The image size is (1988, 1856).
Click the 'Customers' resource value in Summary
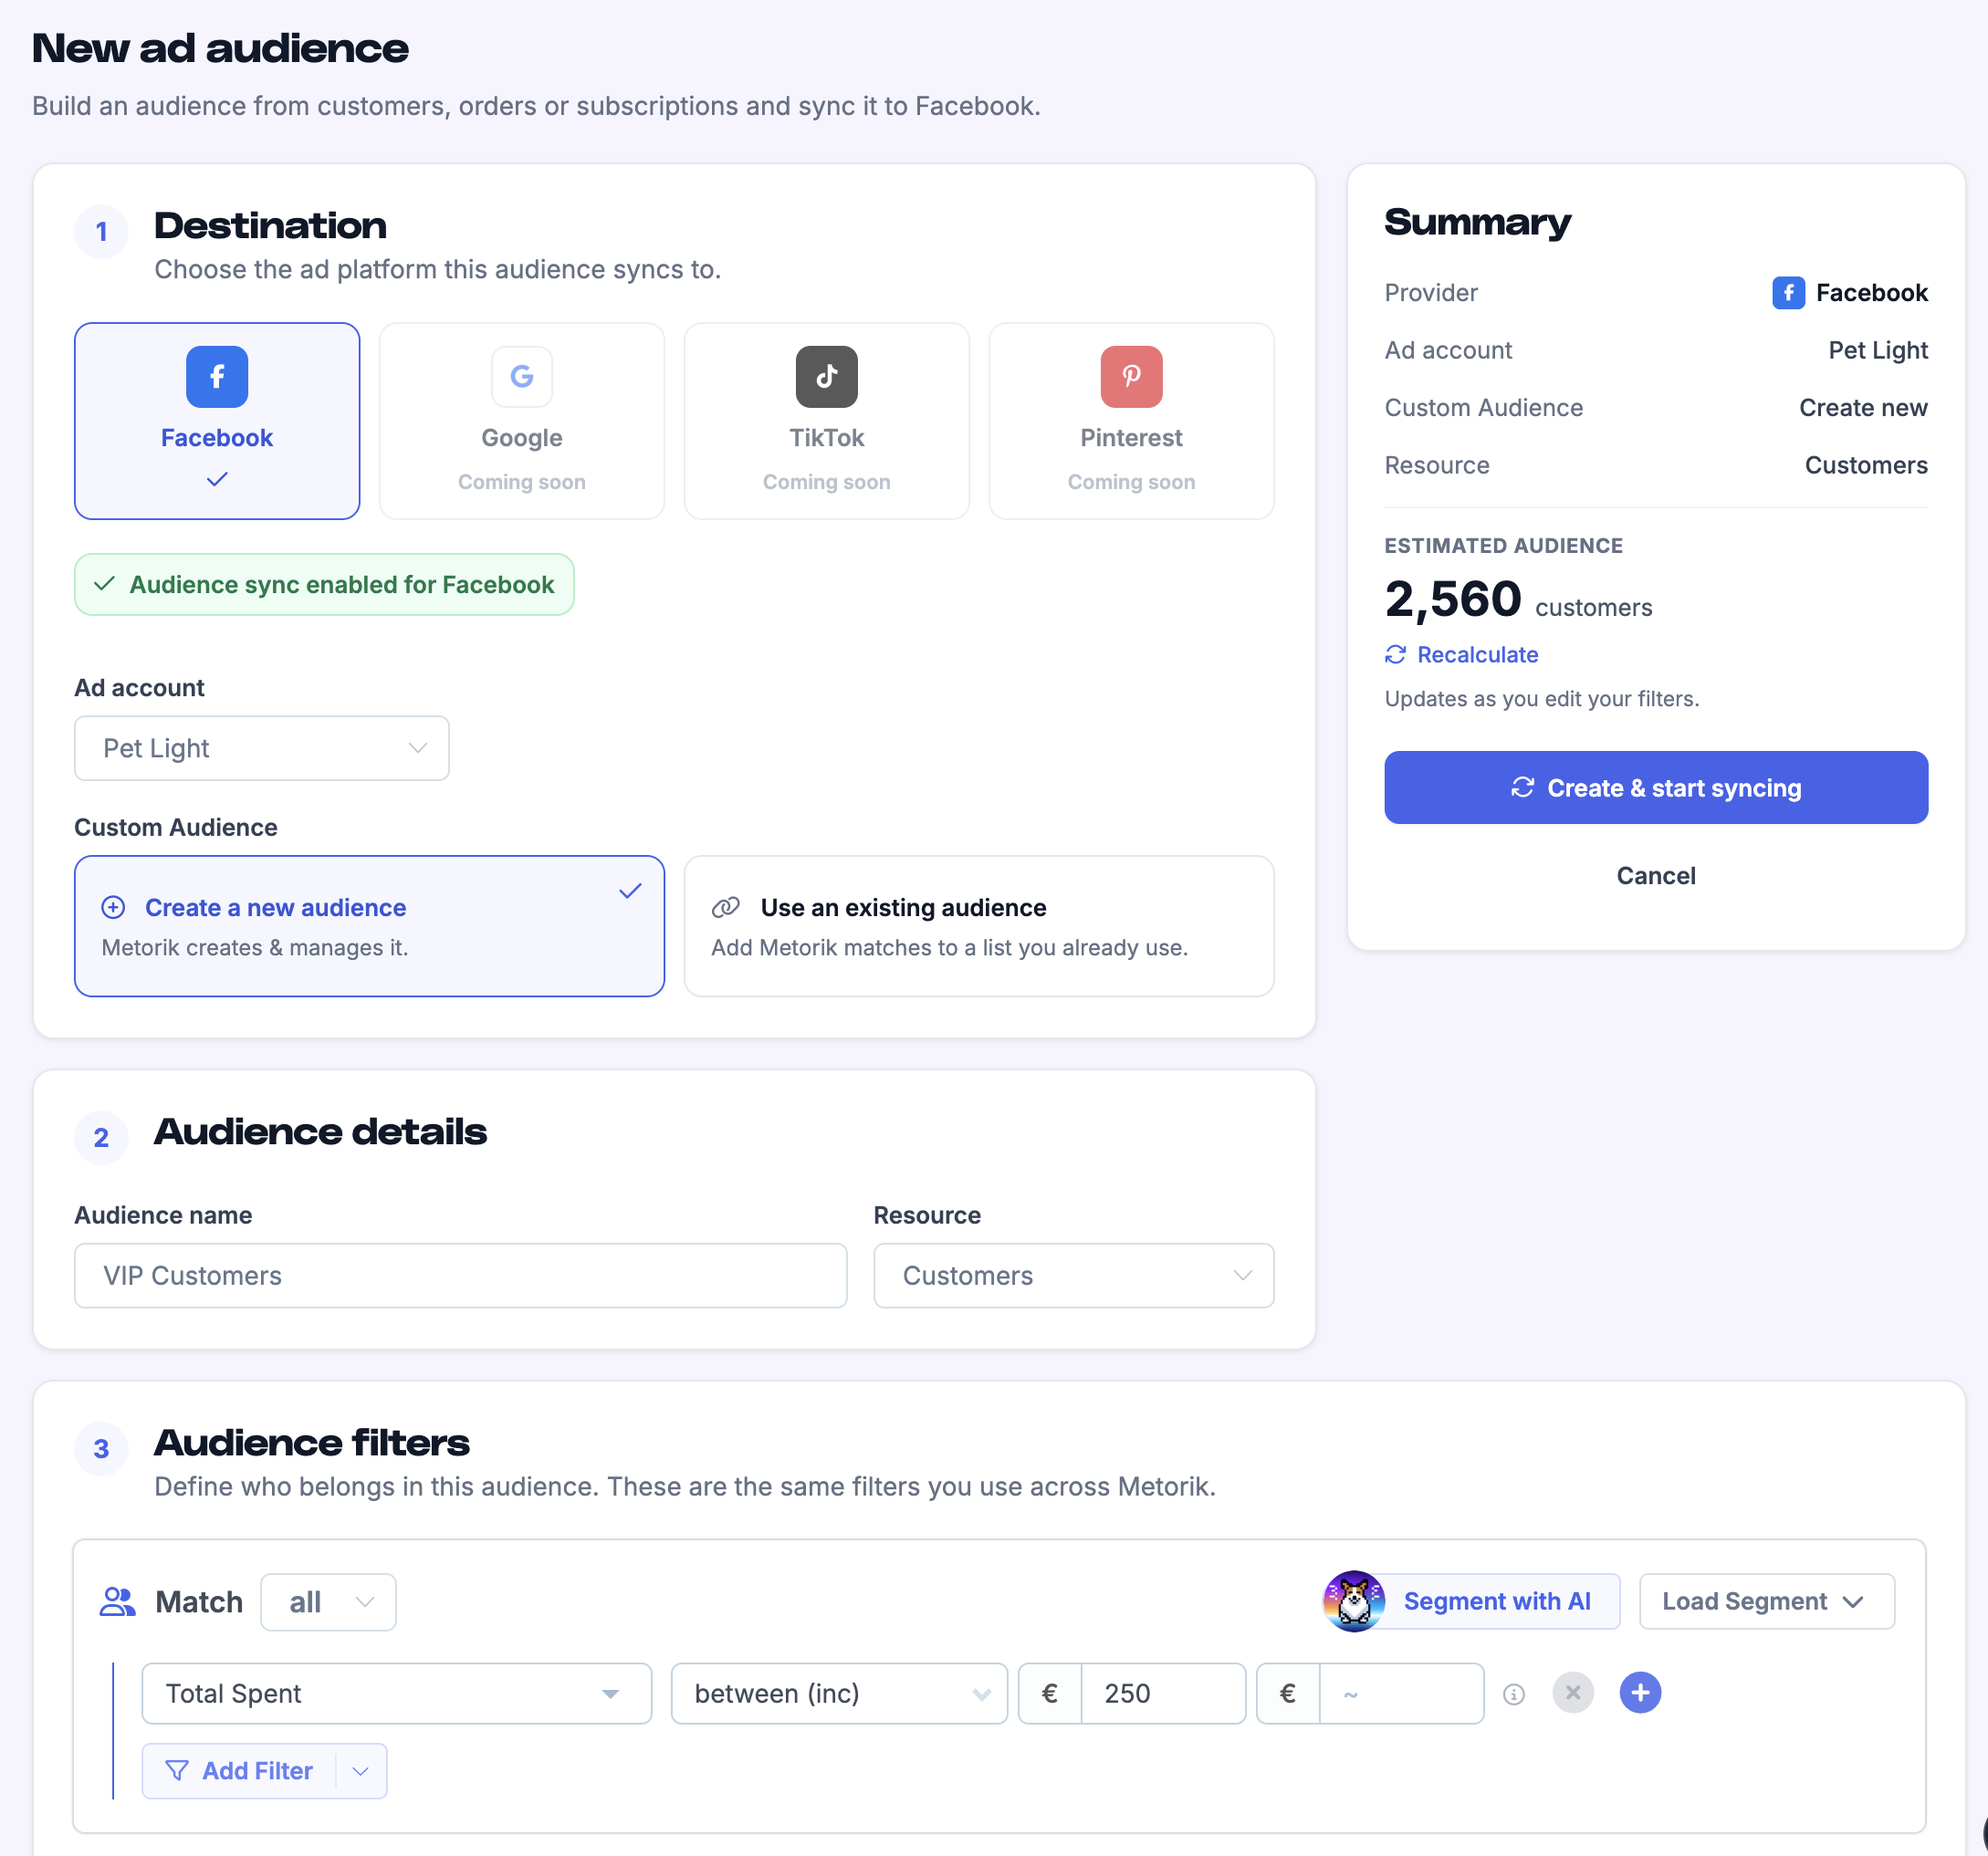click(1867, 465)
